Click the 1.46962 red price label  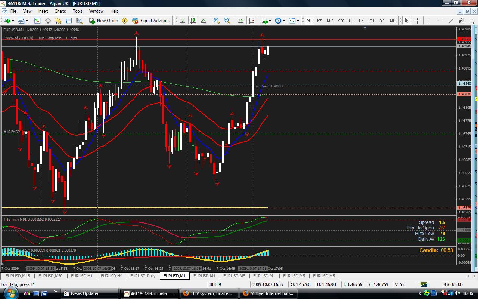point(464,39)
